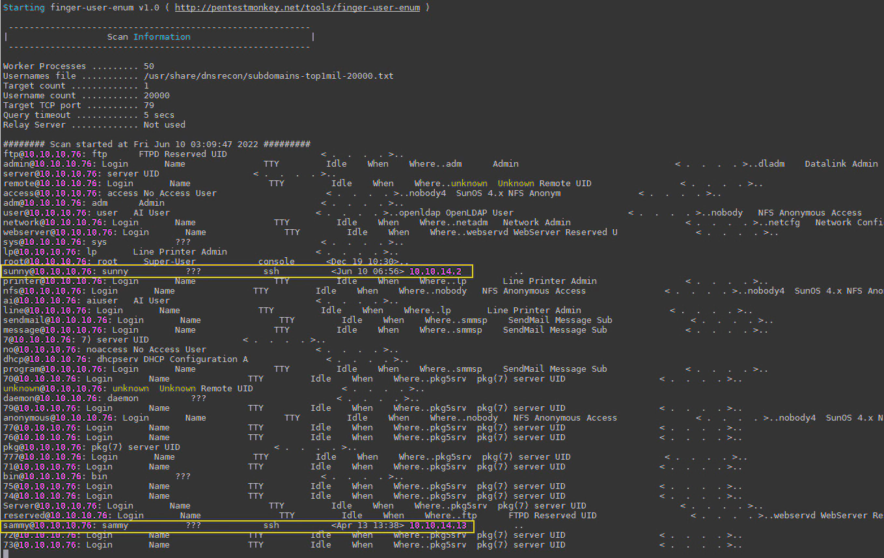Select the highlighted sammy@10.10.10.76 result row

point(237,525)
